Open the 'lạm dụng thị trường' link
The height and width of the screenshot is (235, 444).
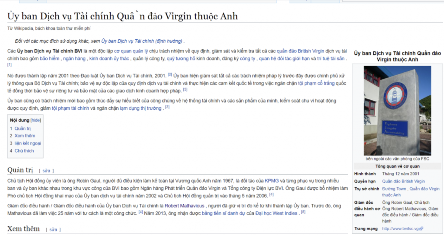click(x=140, y=108)
